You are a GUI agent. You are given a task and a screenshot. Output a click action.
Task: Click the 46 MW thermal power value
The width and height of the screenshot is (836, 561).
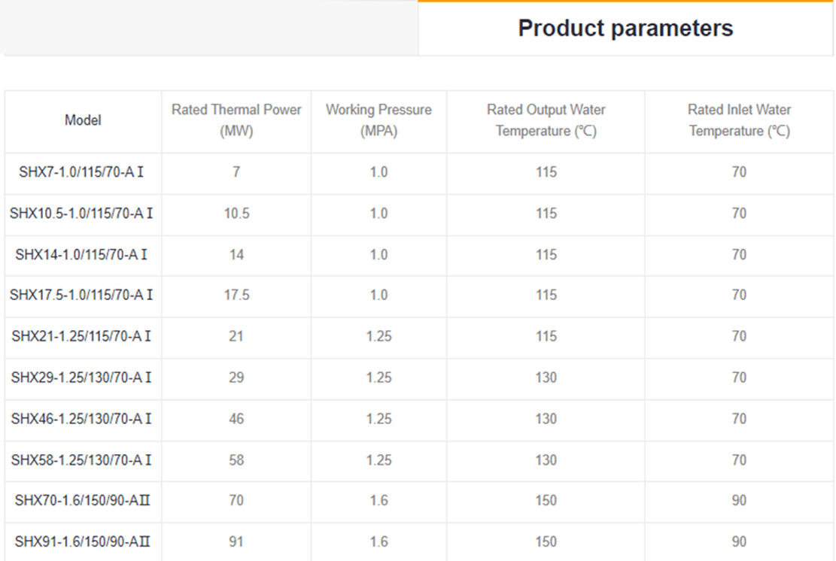[236, 419]
